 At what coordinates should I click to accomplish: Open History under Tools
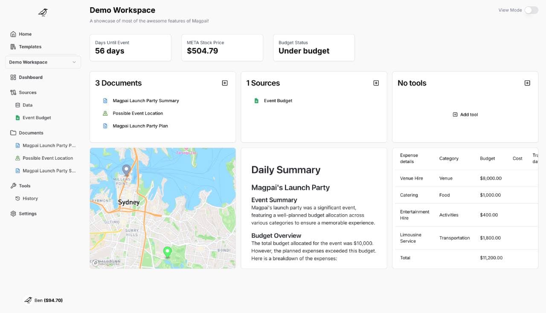(x=30, y=198)
